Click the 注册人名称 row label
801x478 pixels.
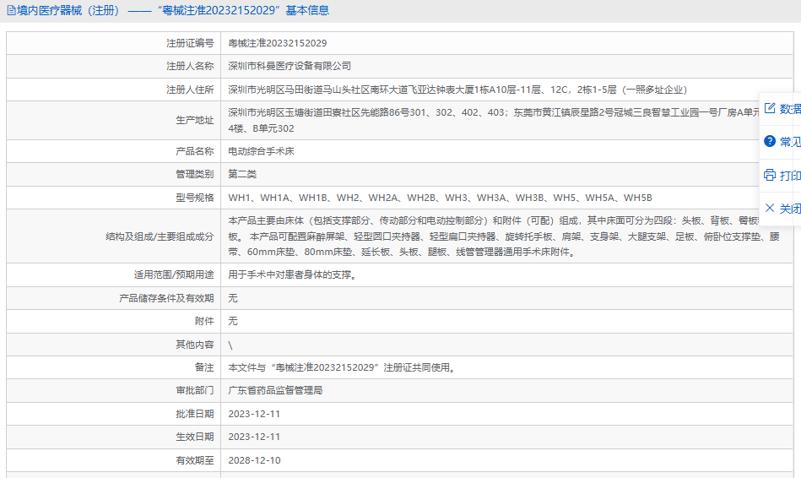(x=190, y=66)
